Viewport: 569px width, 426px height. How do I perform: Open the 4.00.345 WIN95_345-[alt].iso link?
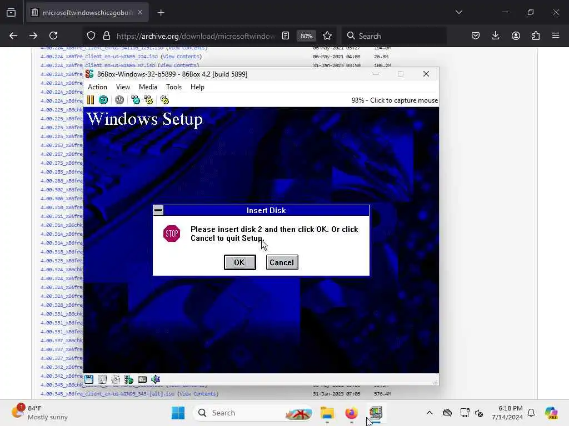click(107, 394)
